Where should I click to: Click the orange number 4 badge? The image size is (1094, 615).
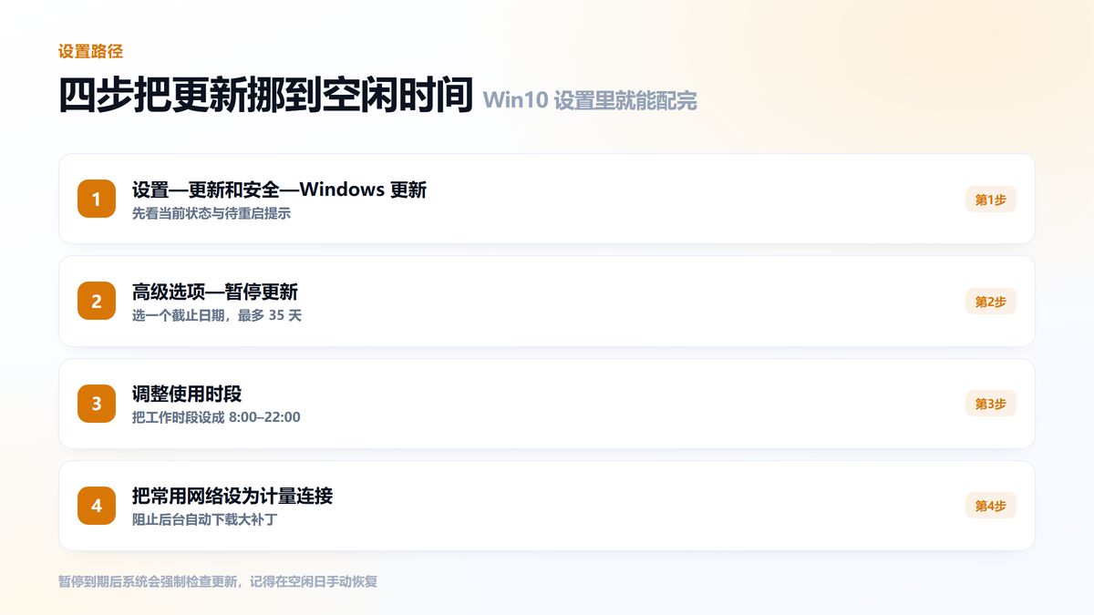point(97,506)
